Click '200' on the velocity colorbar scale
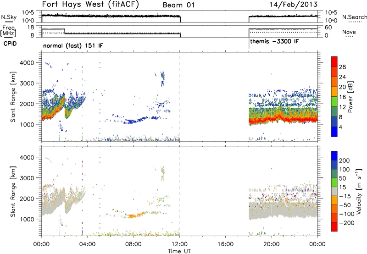367x254 pixels. 345,160
